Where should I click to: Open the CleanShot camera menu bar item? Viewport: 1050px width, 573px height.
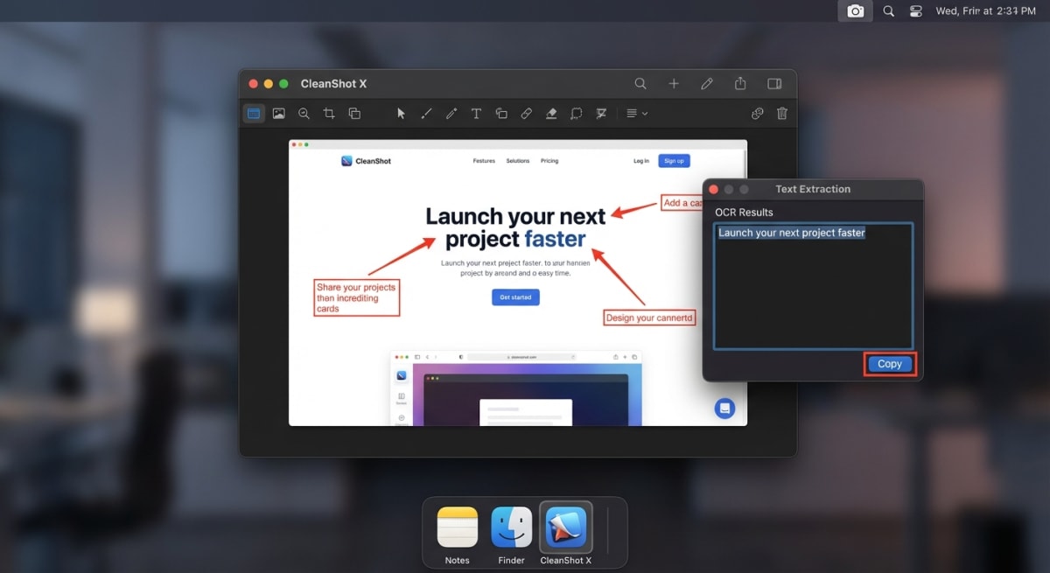(855, 11)
